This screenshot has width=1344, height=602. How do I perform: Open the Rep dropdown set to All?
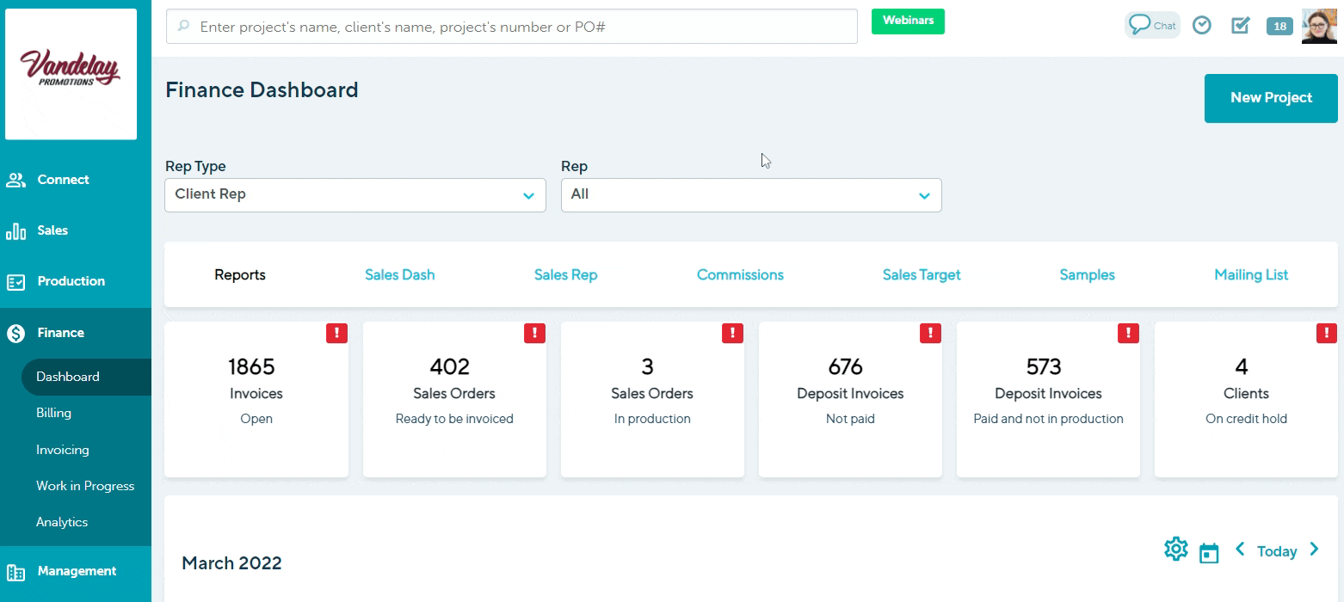[750, 195]
